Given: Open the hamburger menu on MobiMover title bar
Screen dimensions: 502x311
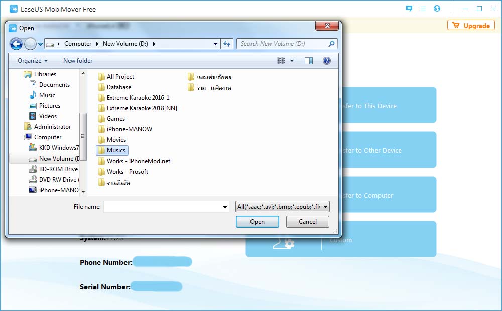Looking at the screenshot, I should click(423, 9).
